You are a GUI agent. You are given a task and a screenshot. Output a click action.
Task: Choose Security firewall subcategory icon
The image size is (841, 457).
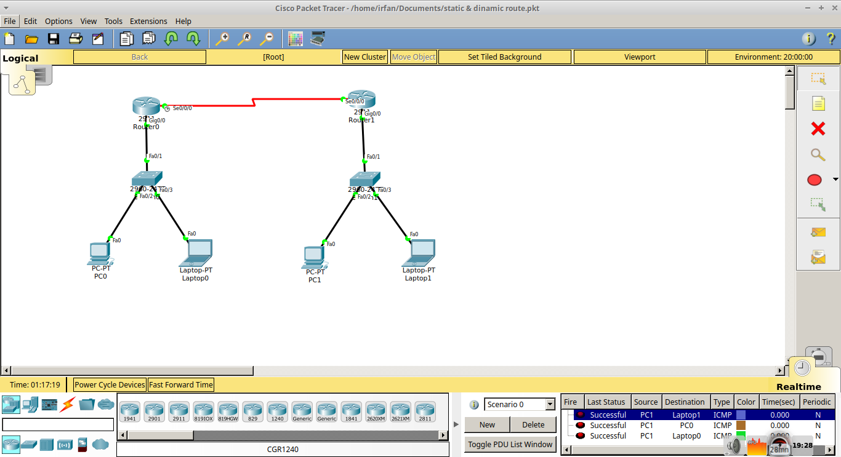82,444
